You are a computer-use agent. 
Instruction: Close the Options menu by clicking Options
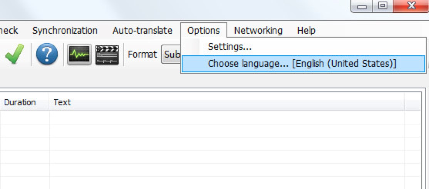203,31
